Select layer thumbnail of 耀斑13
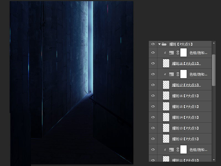This screenshot has height=166, width=221. coord(166,128)
